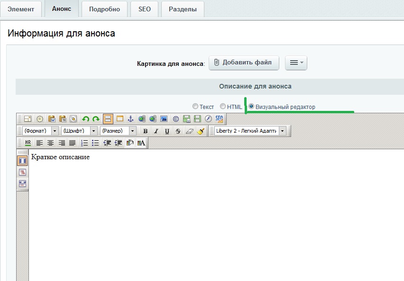
Task: Click the Картинка для анонса label
Action: [171, 63]
